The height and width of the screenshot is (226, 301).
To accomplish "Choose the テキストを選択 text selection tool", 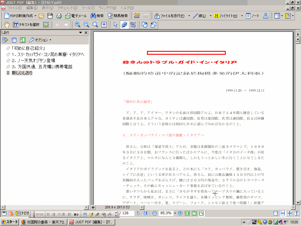I will 26,25.
